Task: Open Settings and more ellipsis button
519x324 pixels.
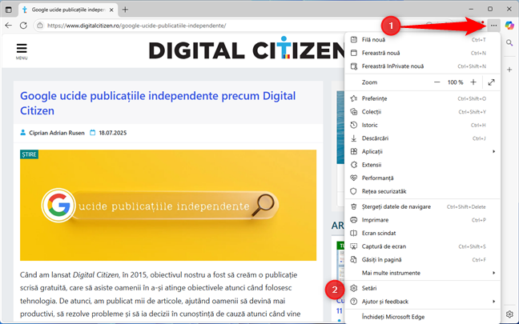Action: tap(493, 26)
